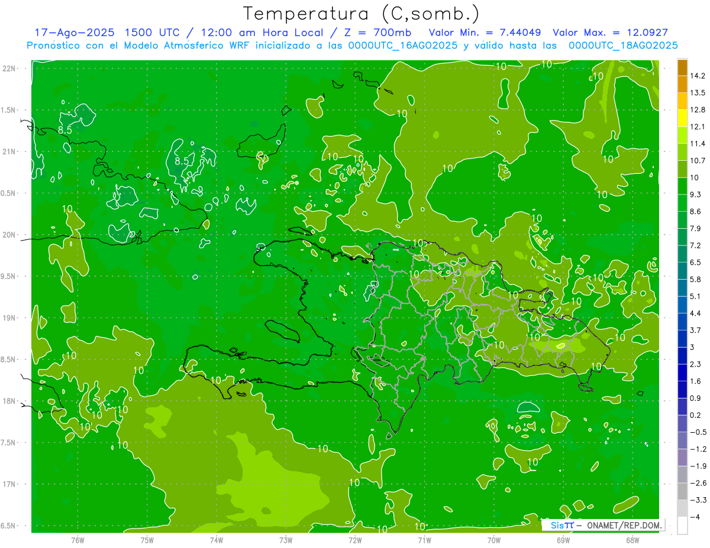This screenshot has height=548, width=710.
Task: Click the '-1.9' legend value
Action: (x=698, y=466)
